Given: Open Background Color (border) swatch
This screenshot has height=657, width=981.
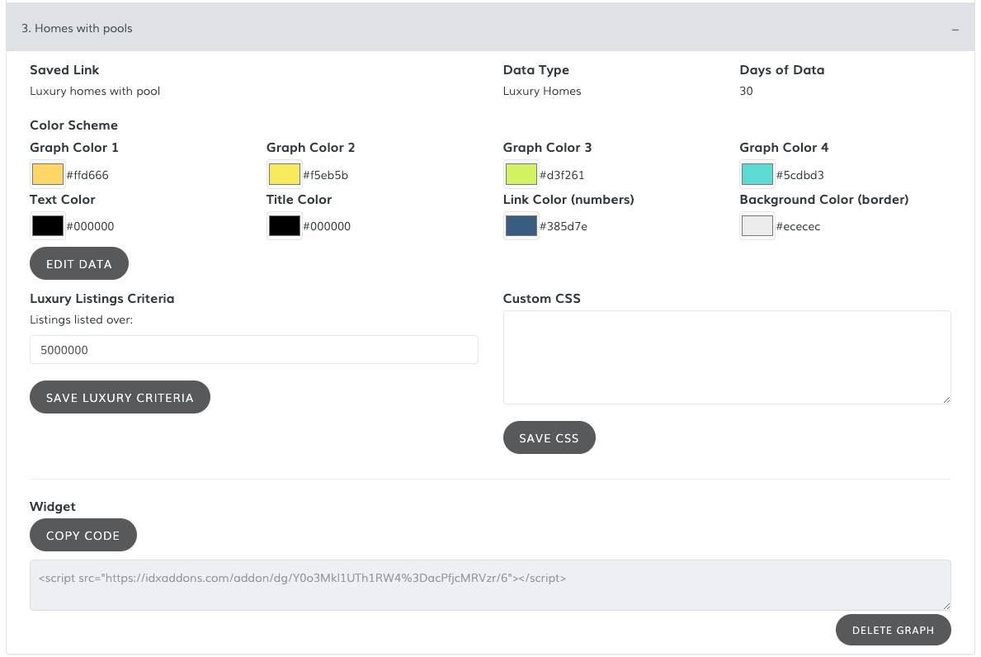Looking at the screenshot, I should point(757,225).
